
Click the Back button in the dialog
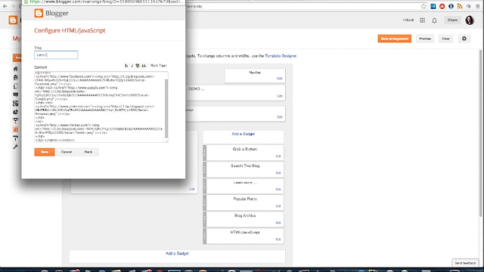[x=88, y=152]
